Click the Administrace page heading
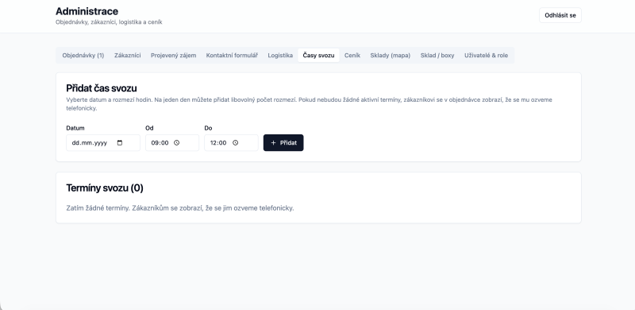The width and height of the screenshot is (635, 310). pos(87,11)
